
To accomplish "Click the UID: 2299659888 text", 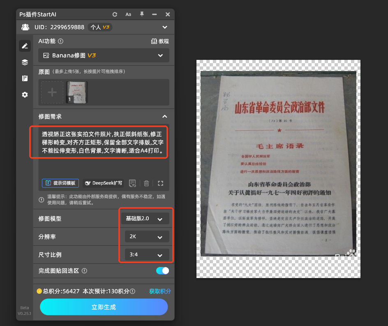I will click(59, 27).
